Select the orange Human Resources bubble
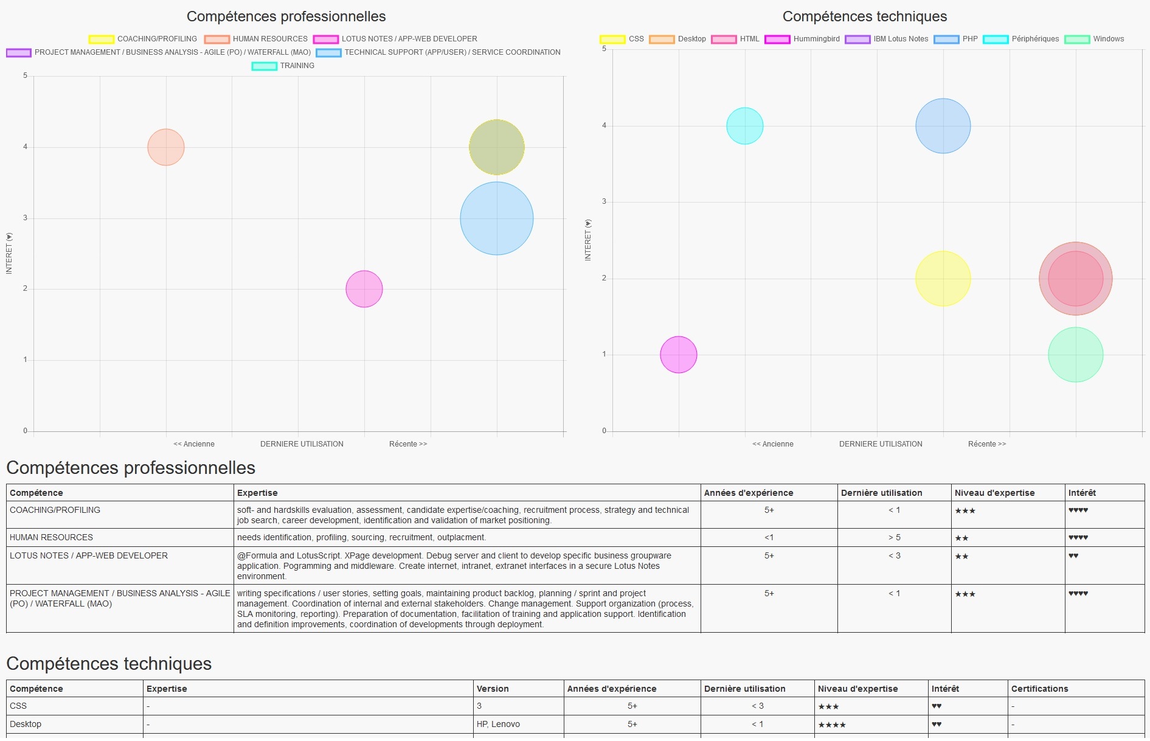 coord(166,147)
